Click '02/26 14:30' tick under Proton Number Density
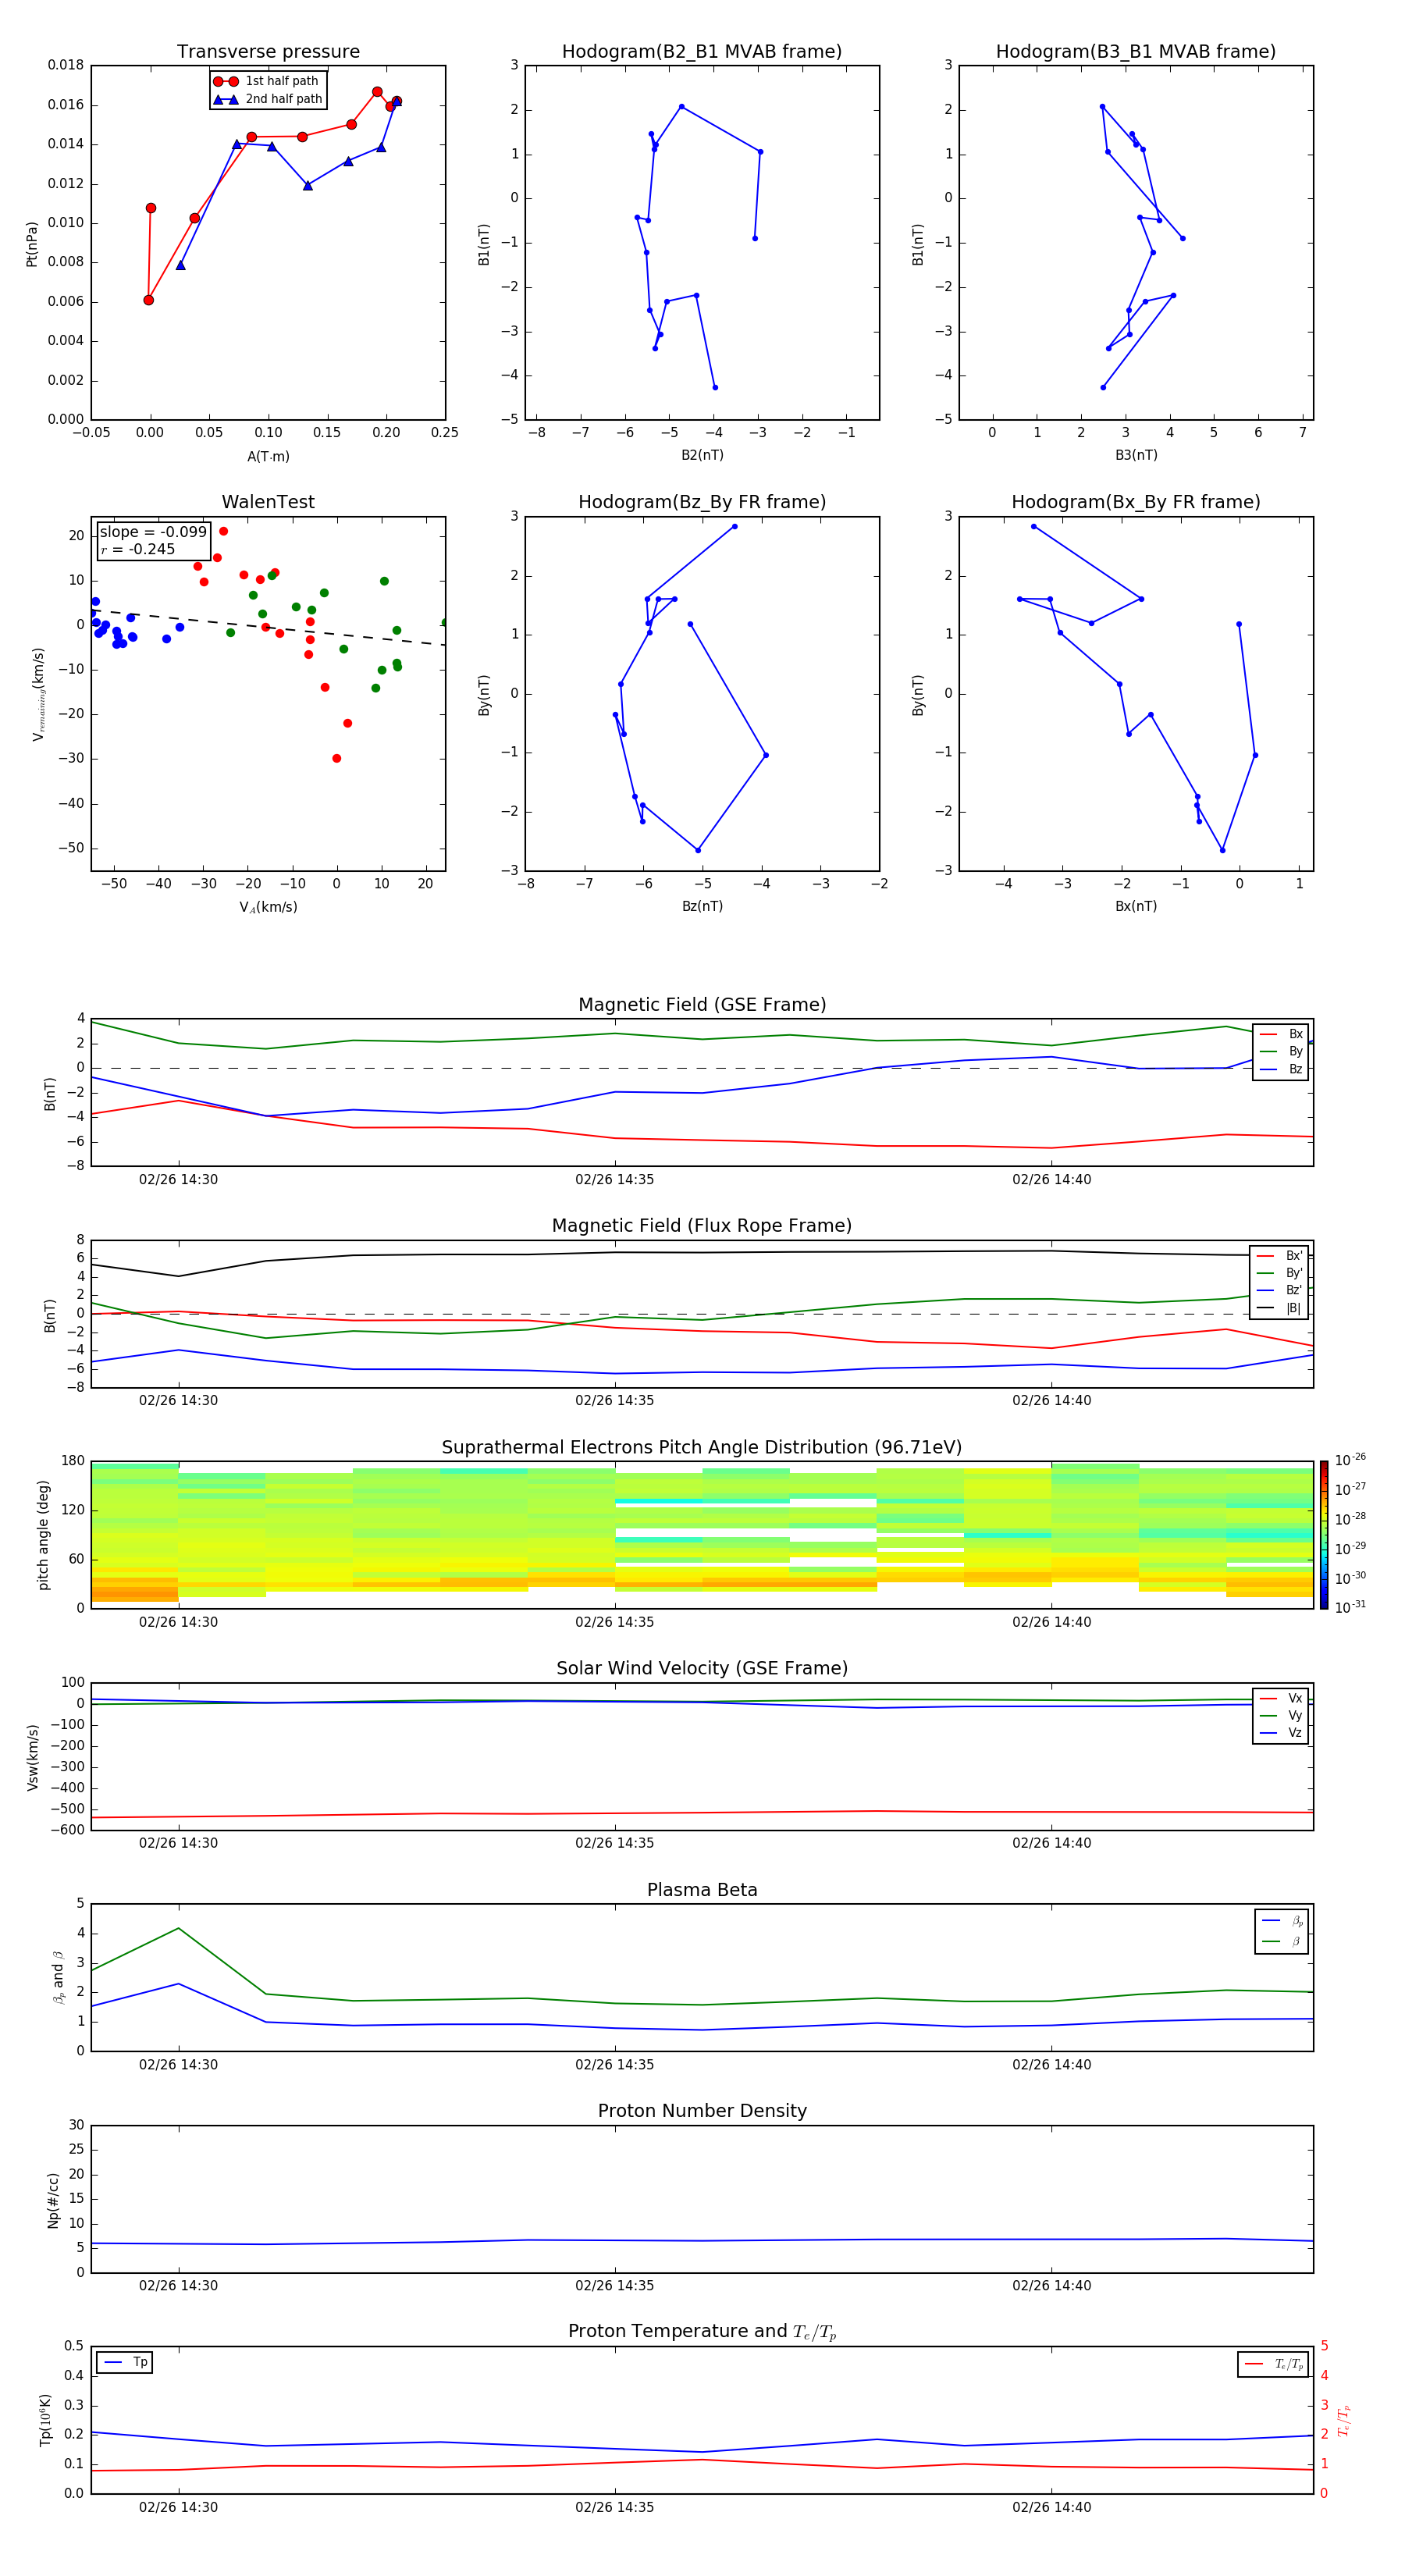This screenshot has width=1405, height=2576. coord(178,2286)
